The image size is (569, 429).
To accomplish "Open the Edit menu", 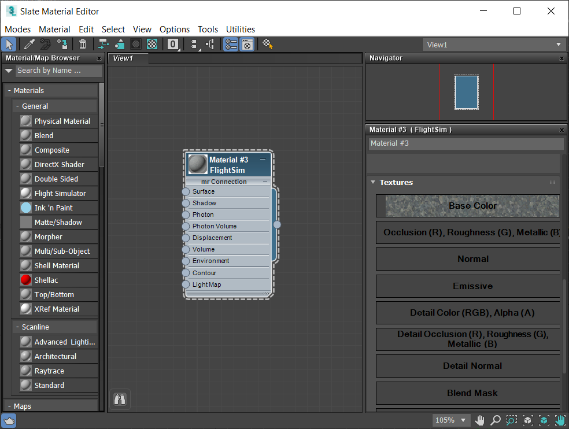I will pos(86,29).
